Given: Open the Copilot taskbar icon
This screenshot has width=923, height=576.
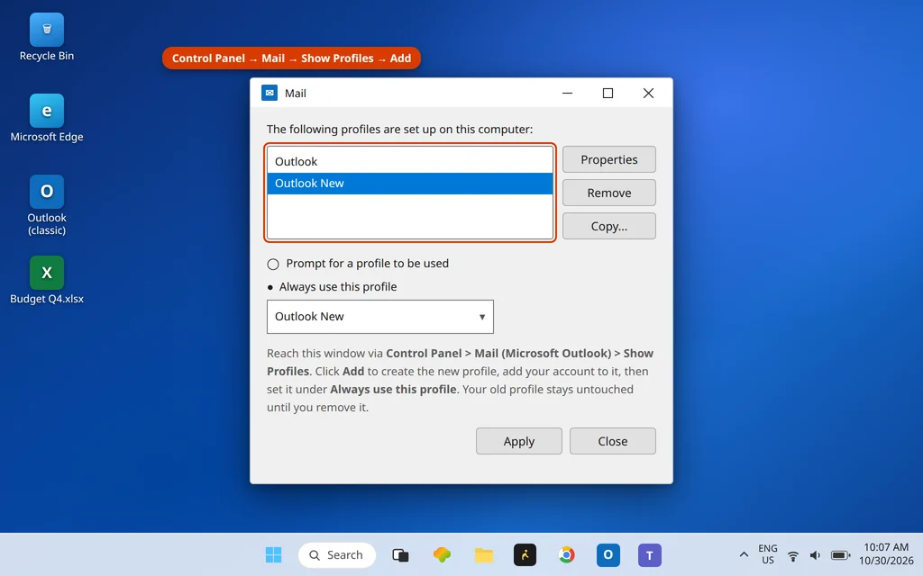Looking at the screenshot, I should point(442,554).
